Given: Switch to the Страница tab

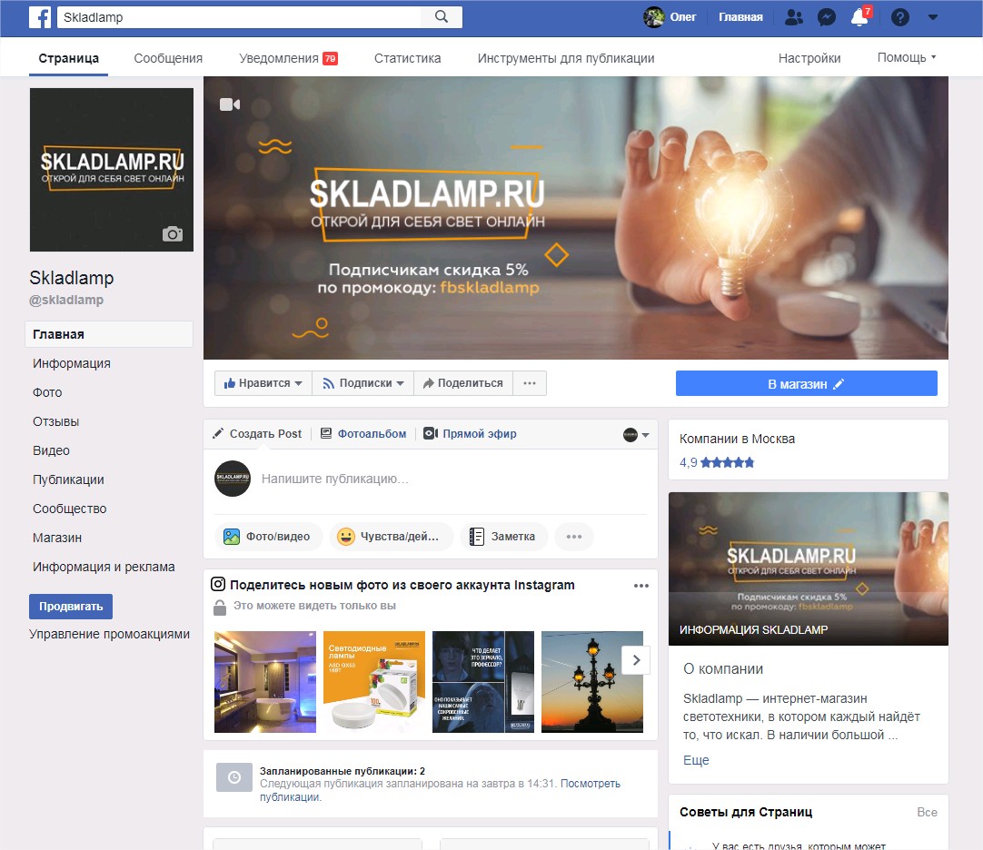Looking at the screenshot, I should point(68,58).
